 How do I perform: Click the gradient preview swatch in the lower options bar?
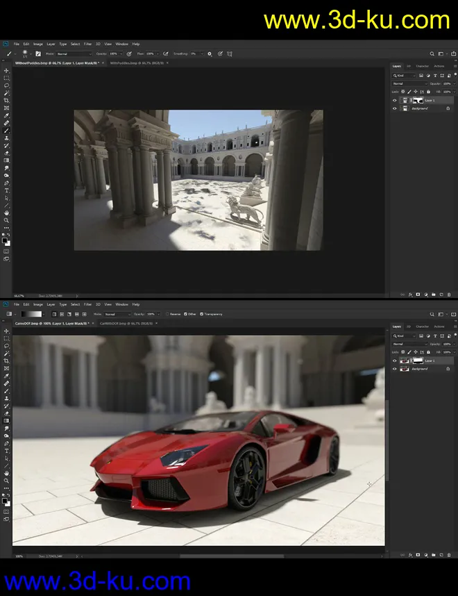[x=31, y=314]
